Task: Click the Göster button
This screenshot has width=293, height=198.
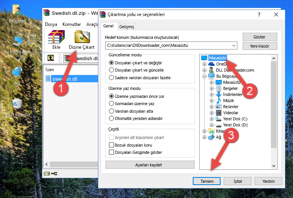Action: pos(260,37)
